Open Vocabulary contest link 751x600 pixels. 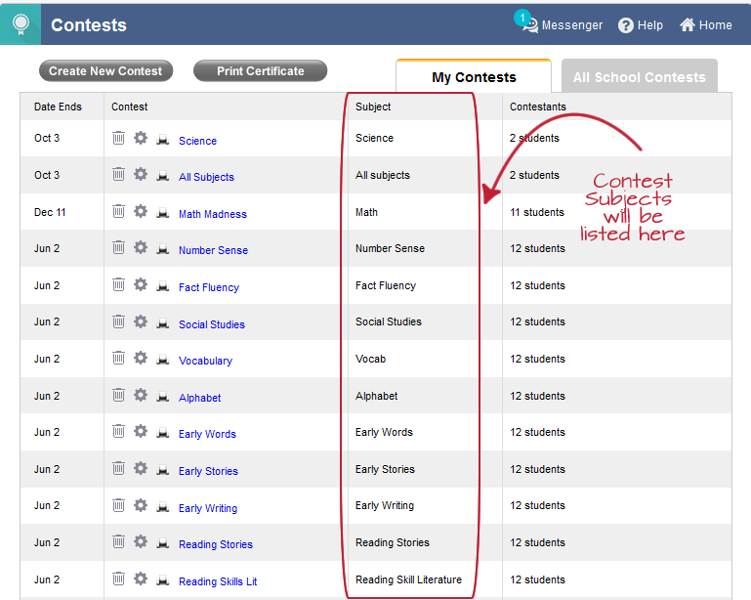pos(205,361)
